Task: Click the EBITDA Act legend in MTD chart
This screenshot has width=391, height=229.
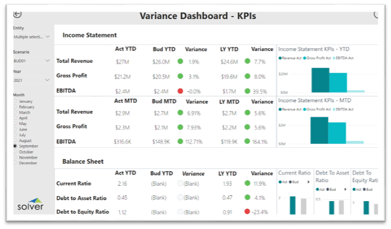Action: tap(343, 109)
